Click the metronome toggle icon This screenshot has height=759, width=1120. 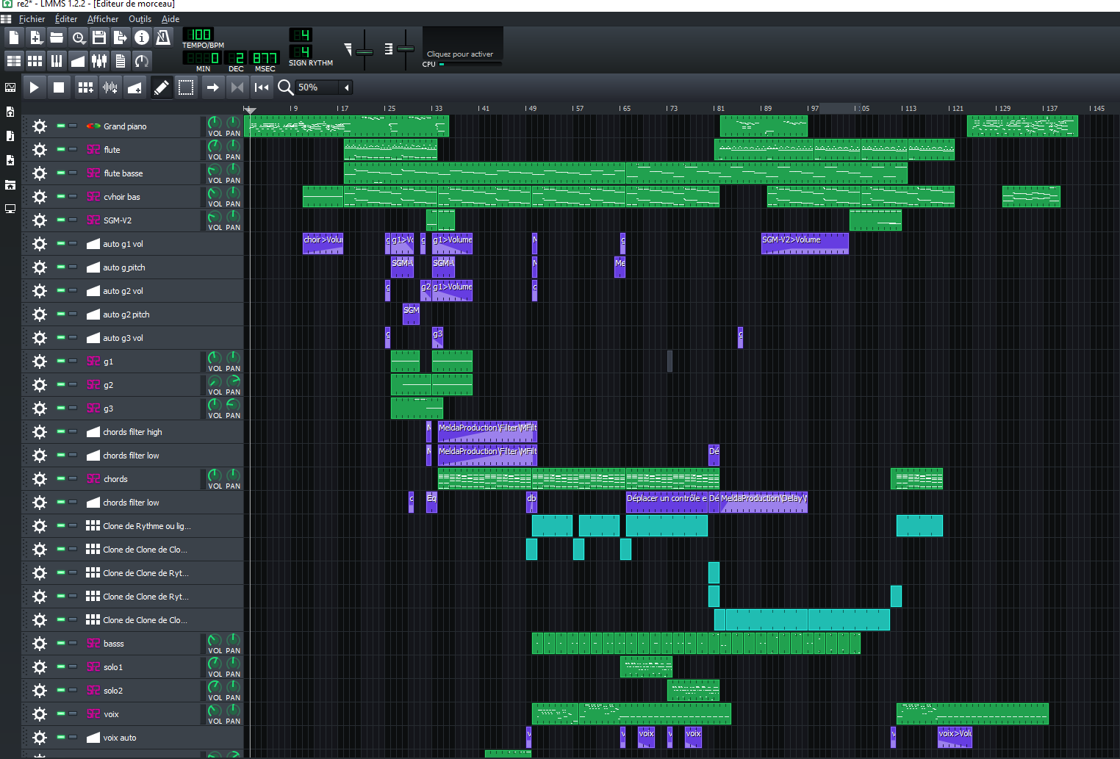[x=163, y=37]
